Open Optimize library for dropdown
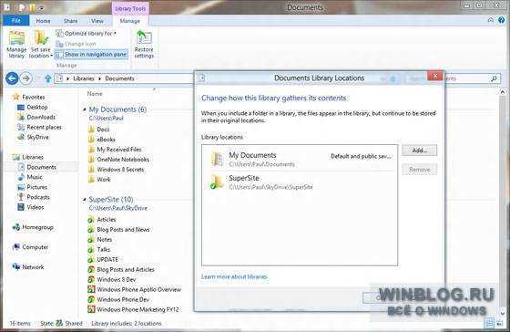The height and width of the screenshot is (332, 510). [x=87, y=33]
